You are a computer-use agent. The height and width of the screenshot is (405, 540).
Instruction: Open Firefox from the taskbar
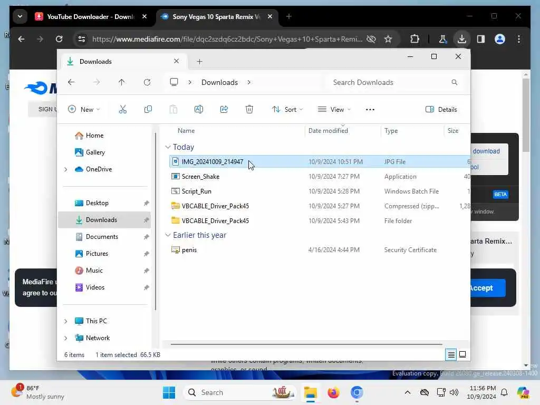click(333, 392)
